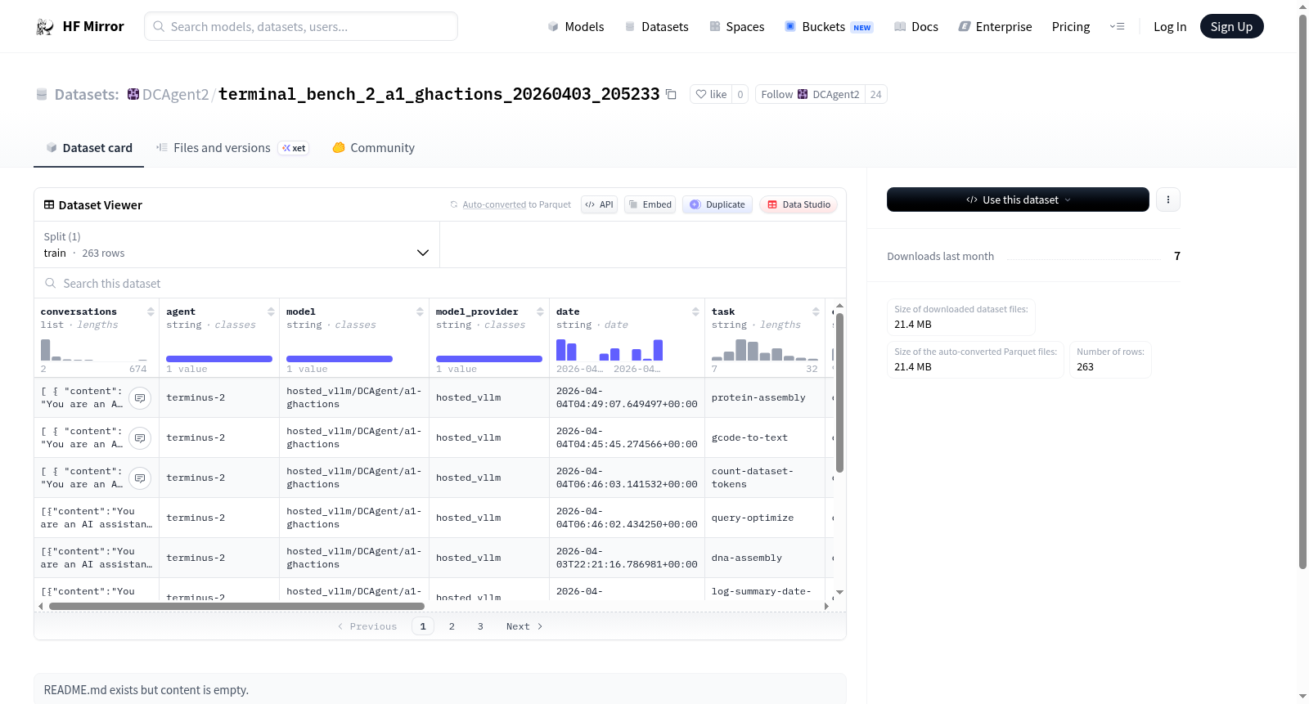The width and height of the screenshot is (1309, 704).
Task: Click the conversations lengths histogram
Action: click(94, 350)
